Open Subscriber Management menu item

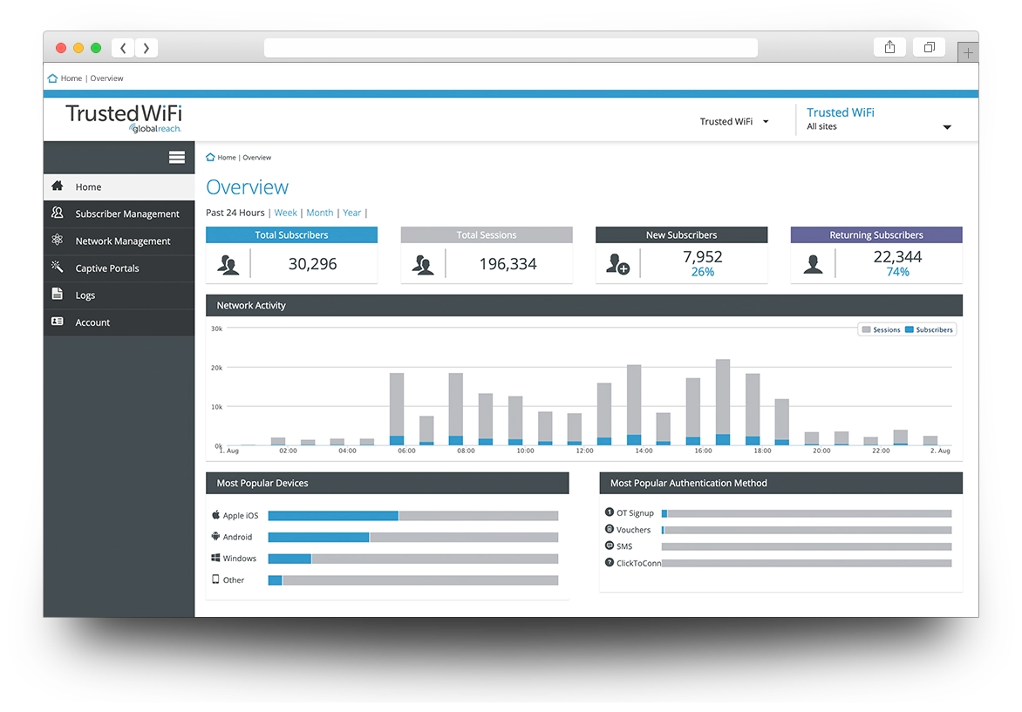click(x=127, y=214)
